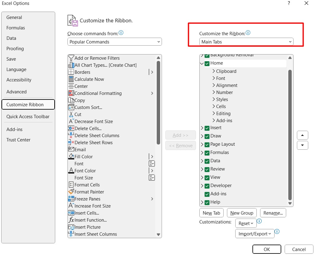The image size is (315, 255).
Task: Click the Email command icon
Action: [x=71, y=149]
